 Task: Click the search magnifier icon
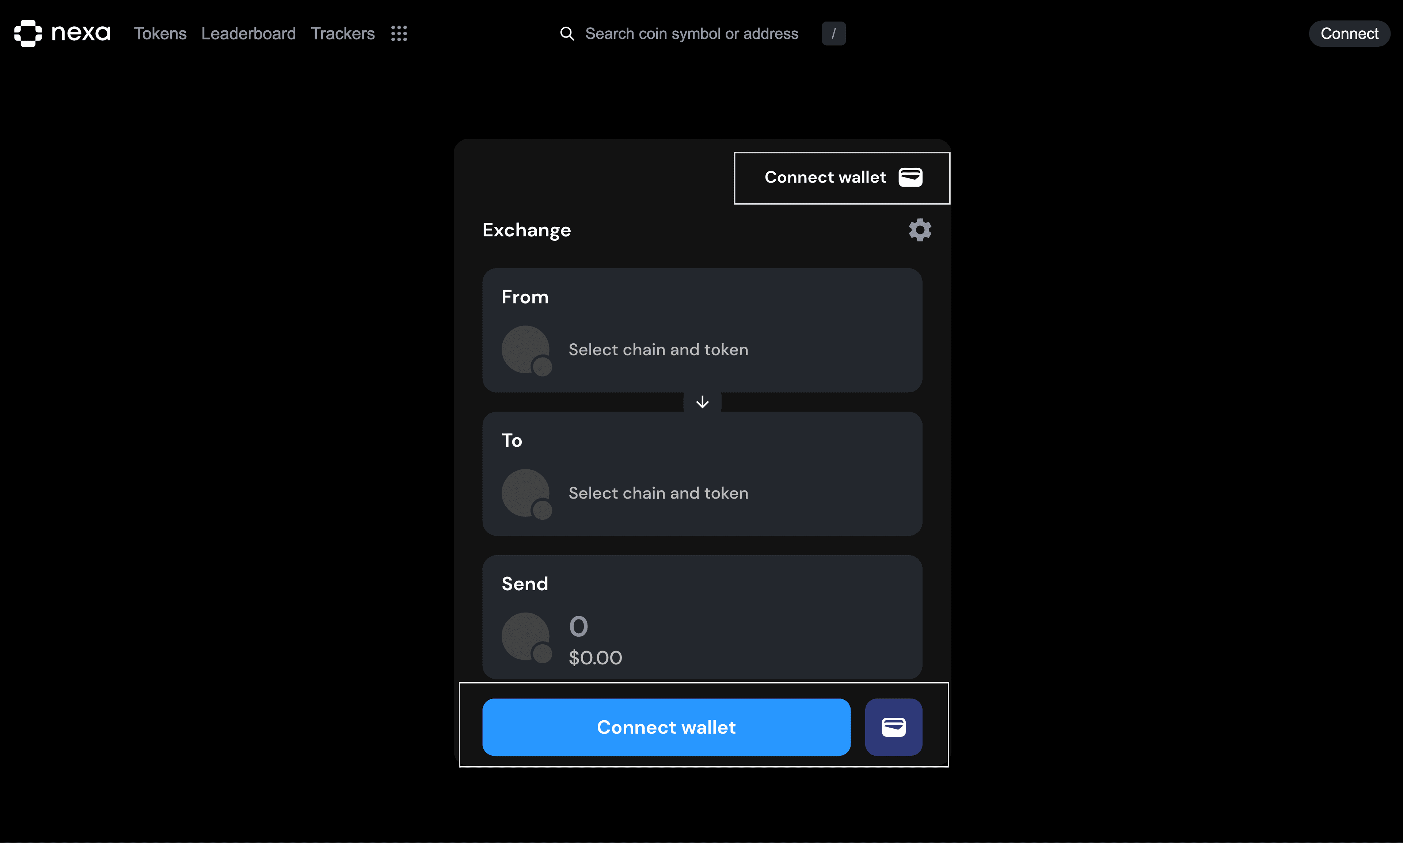(x=567, y=34)
